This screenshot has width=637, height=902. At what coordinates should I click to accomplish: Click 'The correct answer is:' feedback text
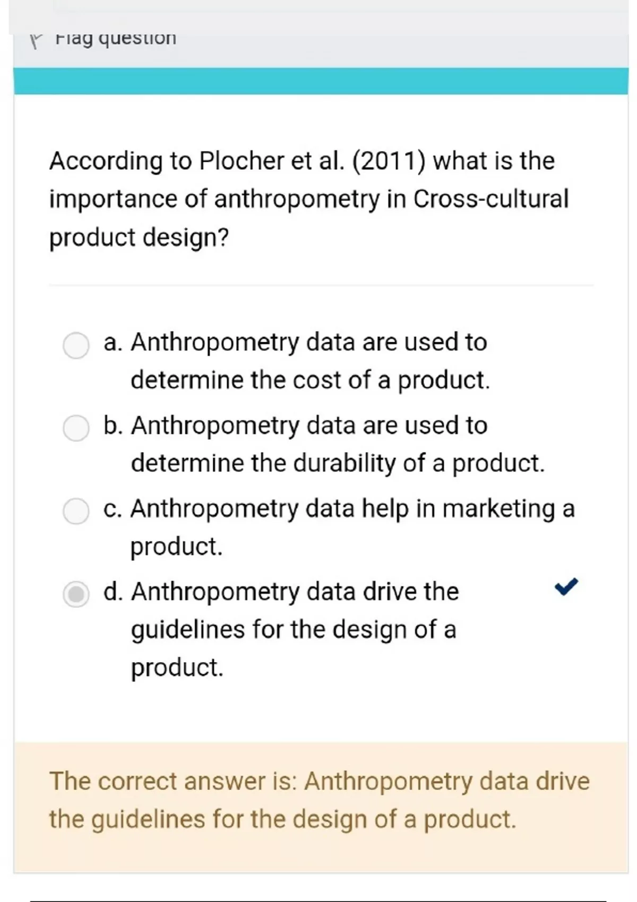click(173, 782)
